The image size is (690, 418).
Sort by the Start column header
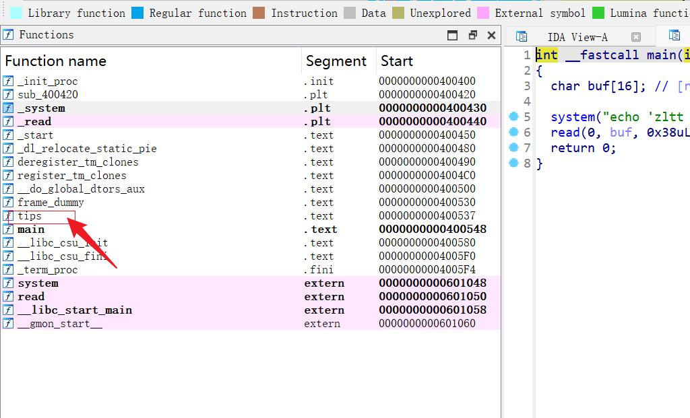(x=397, y=61)
